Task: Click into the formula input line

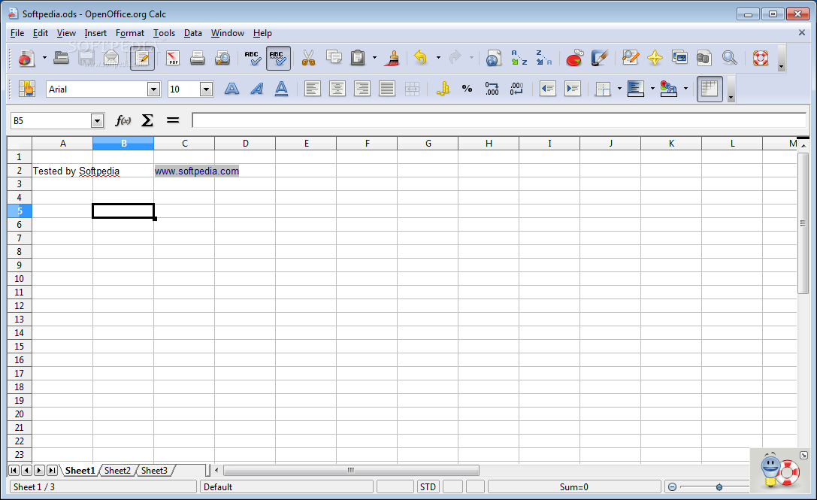Action: pyautogui.click(x=498, y=120)
